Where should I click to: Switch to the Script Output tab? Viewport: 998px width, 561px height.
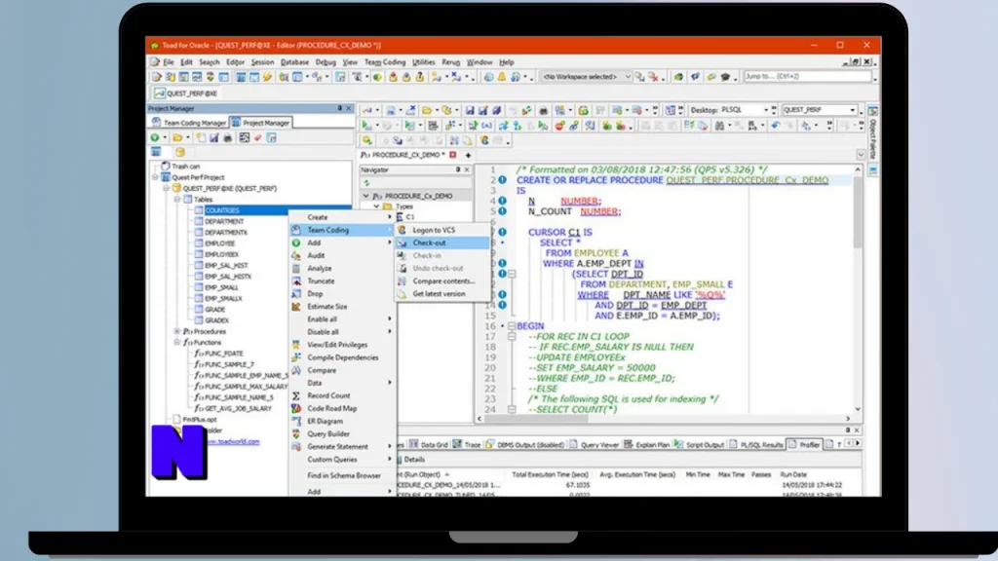pyautogui.click(x=699, y=444)
